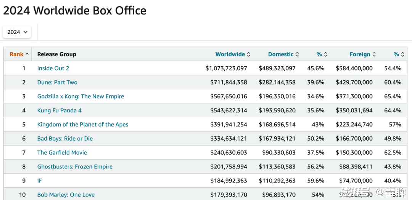Select Dune: Part Two foreign share 60.4%
This screenshot has width=412, height=200.
(x=393, y=82)
